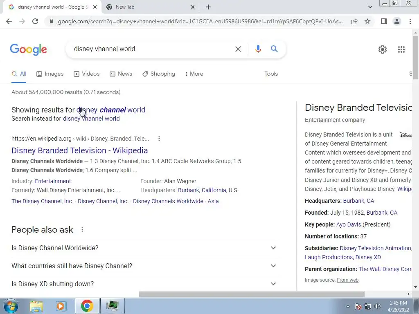Go back to the previous page
The width and height of the screenshot is (419, 314).
click(x=9, y=21)
